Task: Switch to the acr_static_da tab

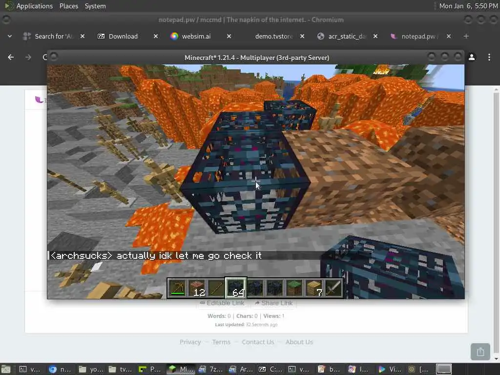Action: pyautogui.click(x=347, y=36)
